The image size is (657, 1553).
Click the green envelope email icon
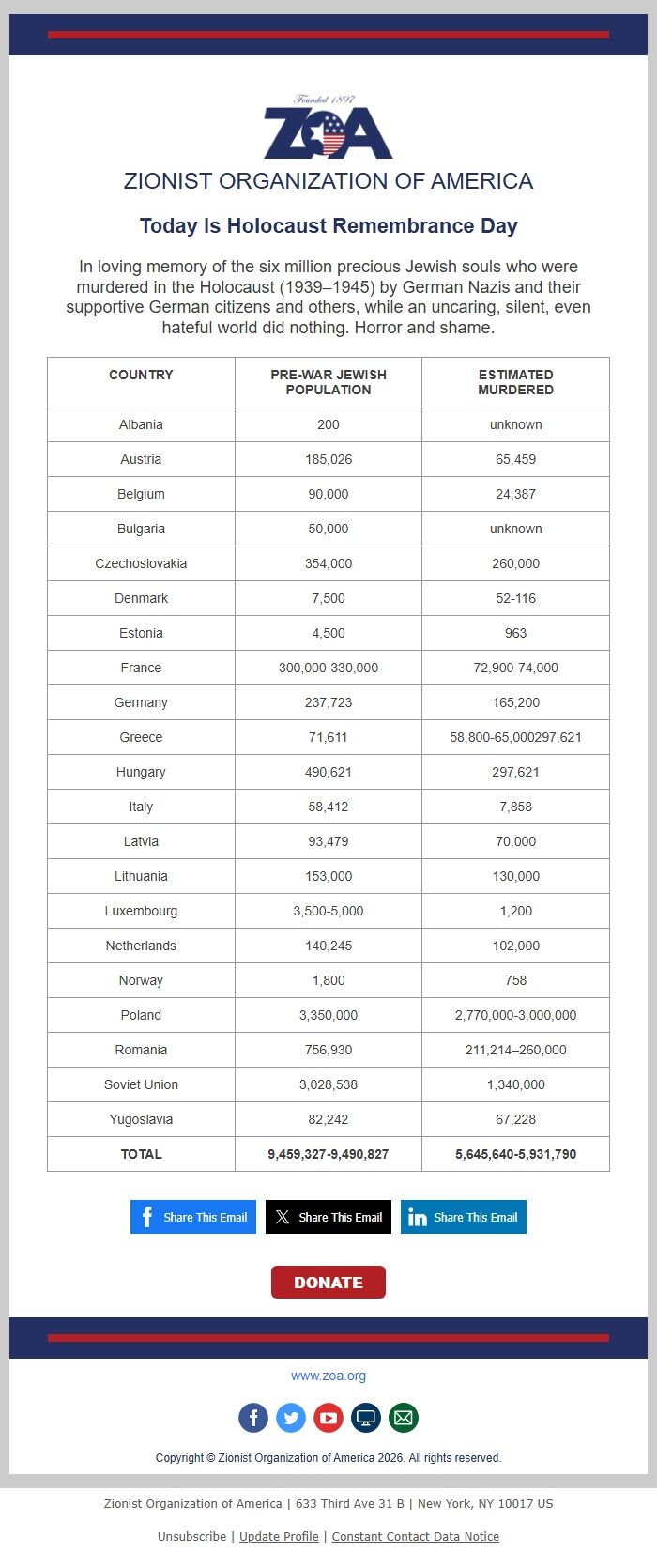(x=404, y=1418)
